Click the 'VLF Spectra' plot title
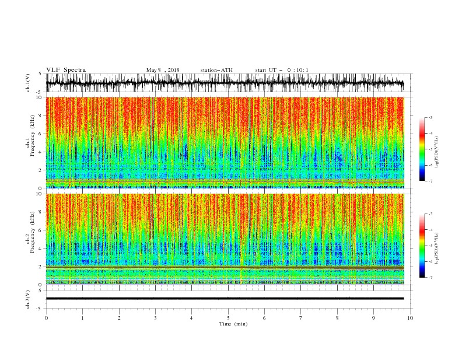 (66, 70)
